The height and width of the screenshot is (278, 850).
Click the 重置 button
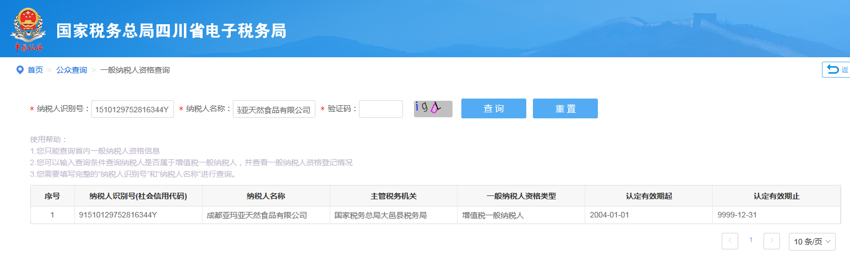pyautogui.click(x=565, y=108)
